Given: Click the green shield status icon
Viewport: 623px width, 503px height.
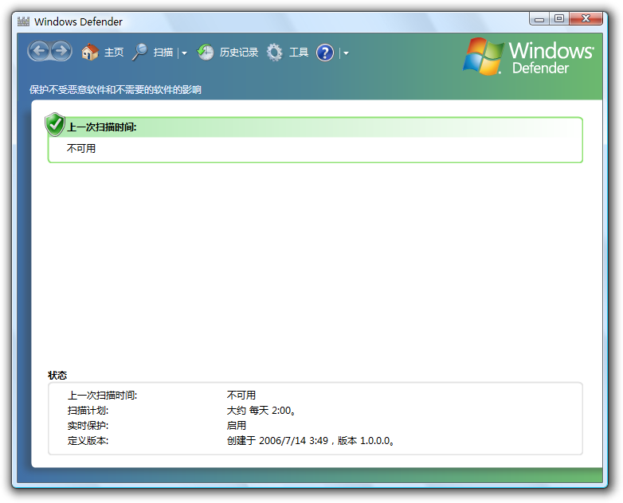Looking at the screenshot, I should [x=55, y=124].
